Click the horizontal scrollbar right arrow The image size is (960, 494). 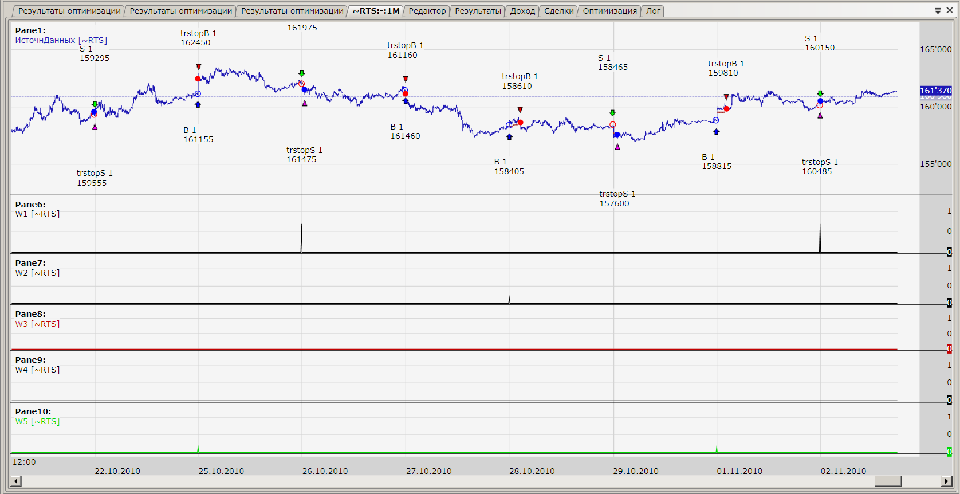[947, 481]
